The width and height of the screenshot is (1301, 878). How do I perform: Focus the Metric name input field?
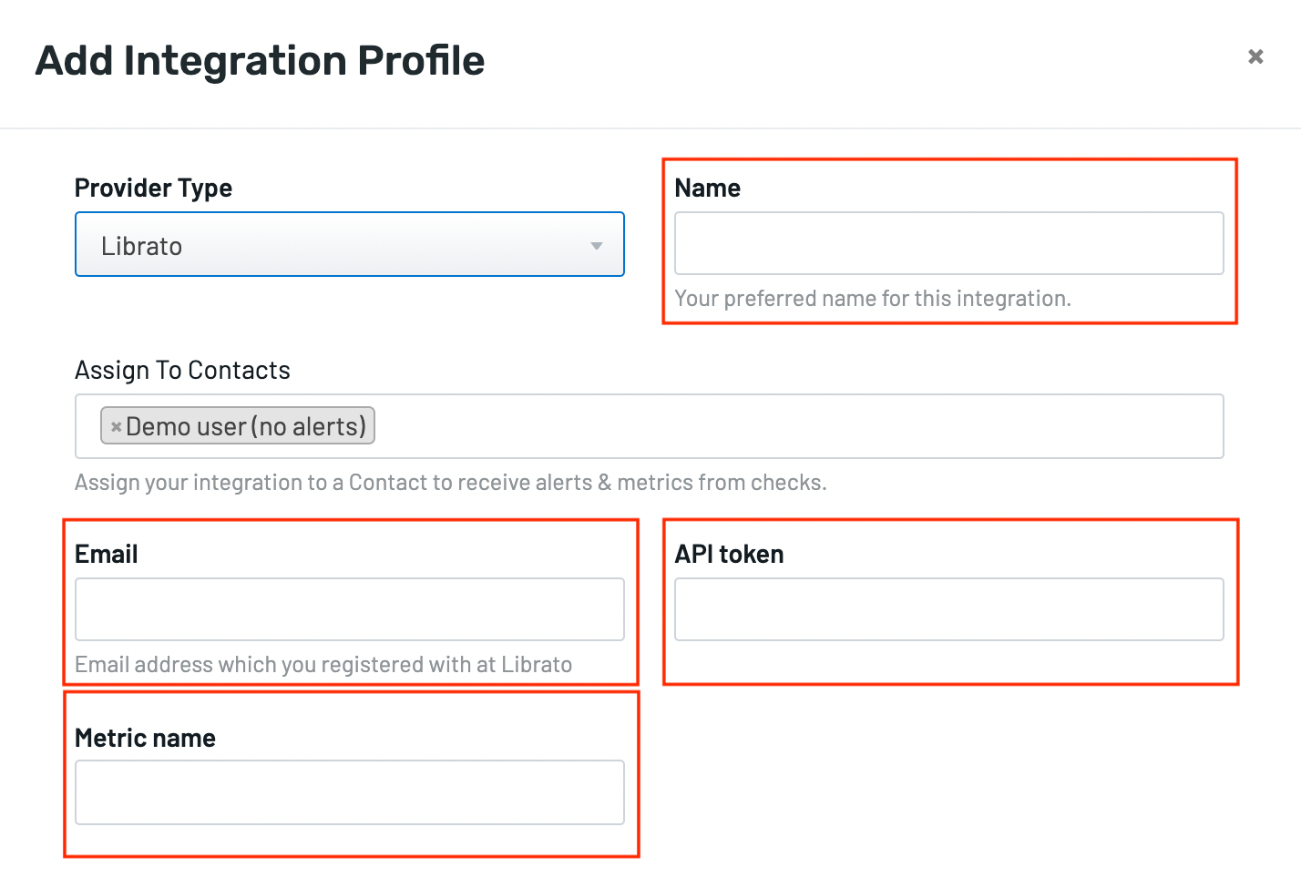(350, 792)
